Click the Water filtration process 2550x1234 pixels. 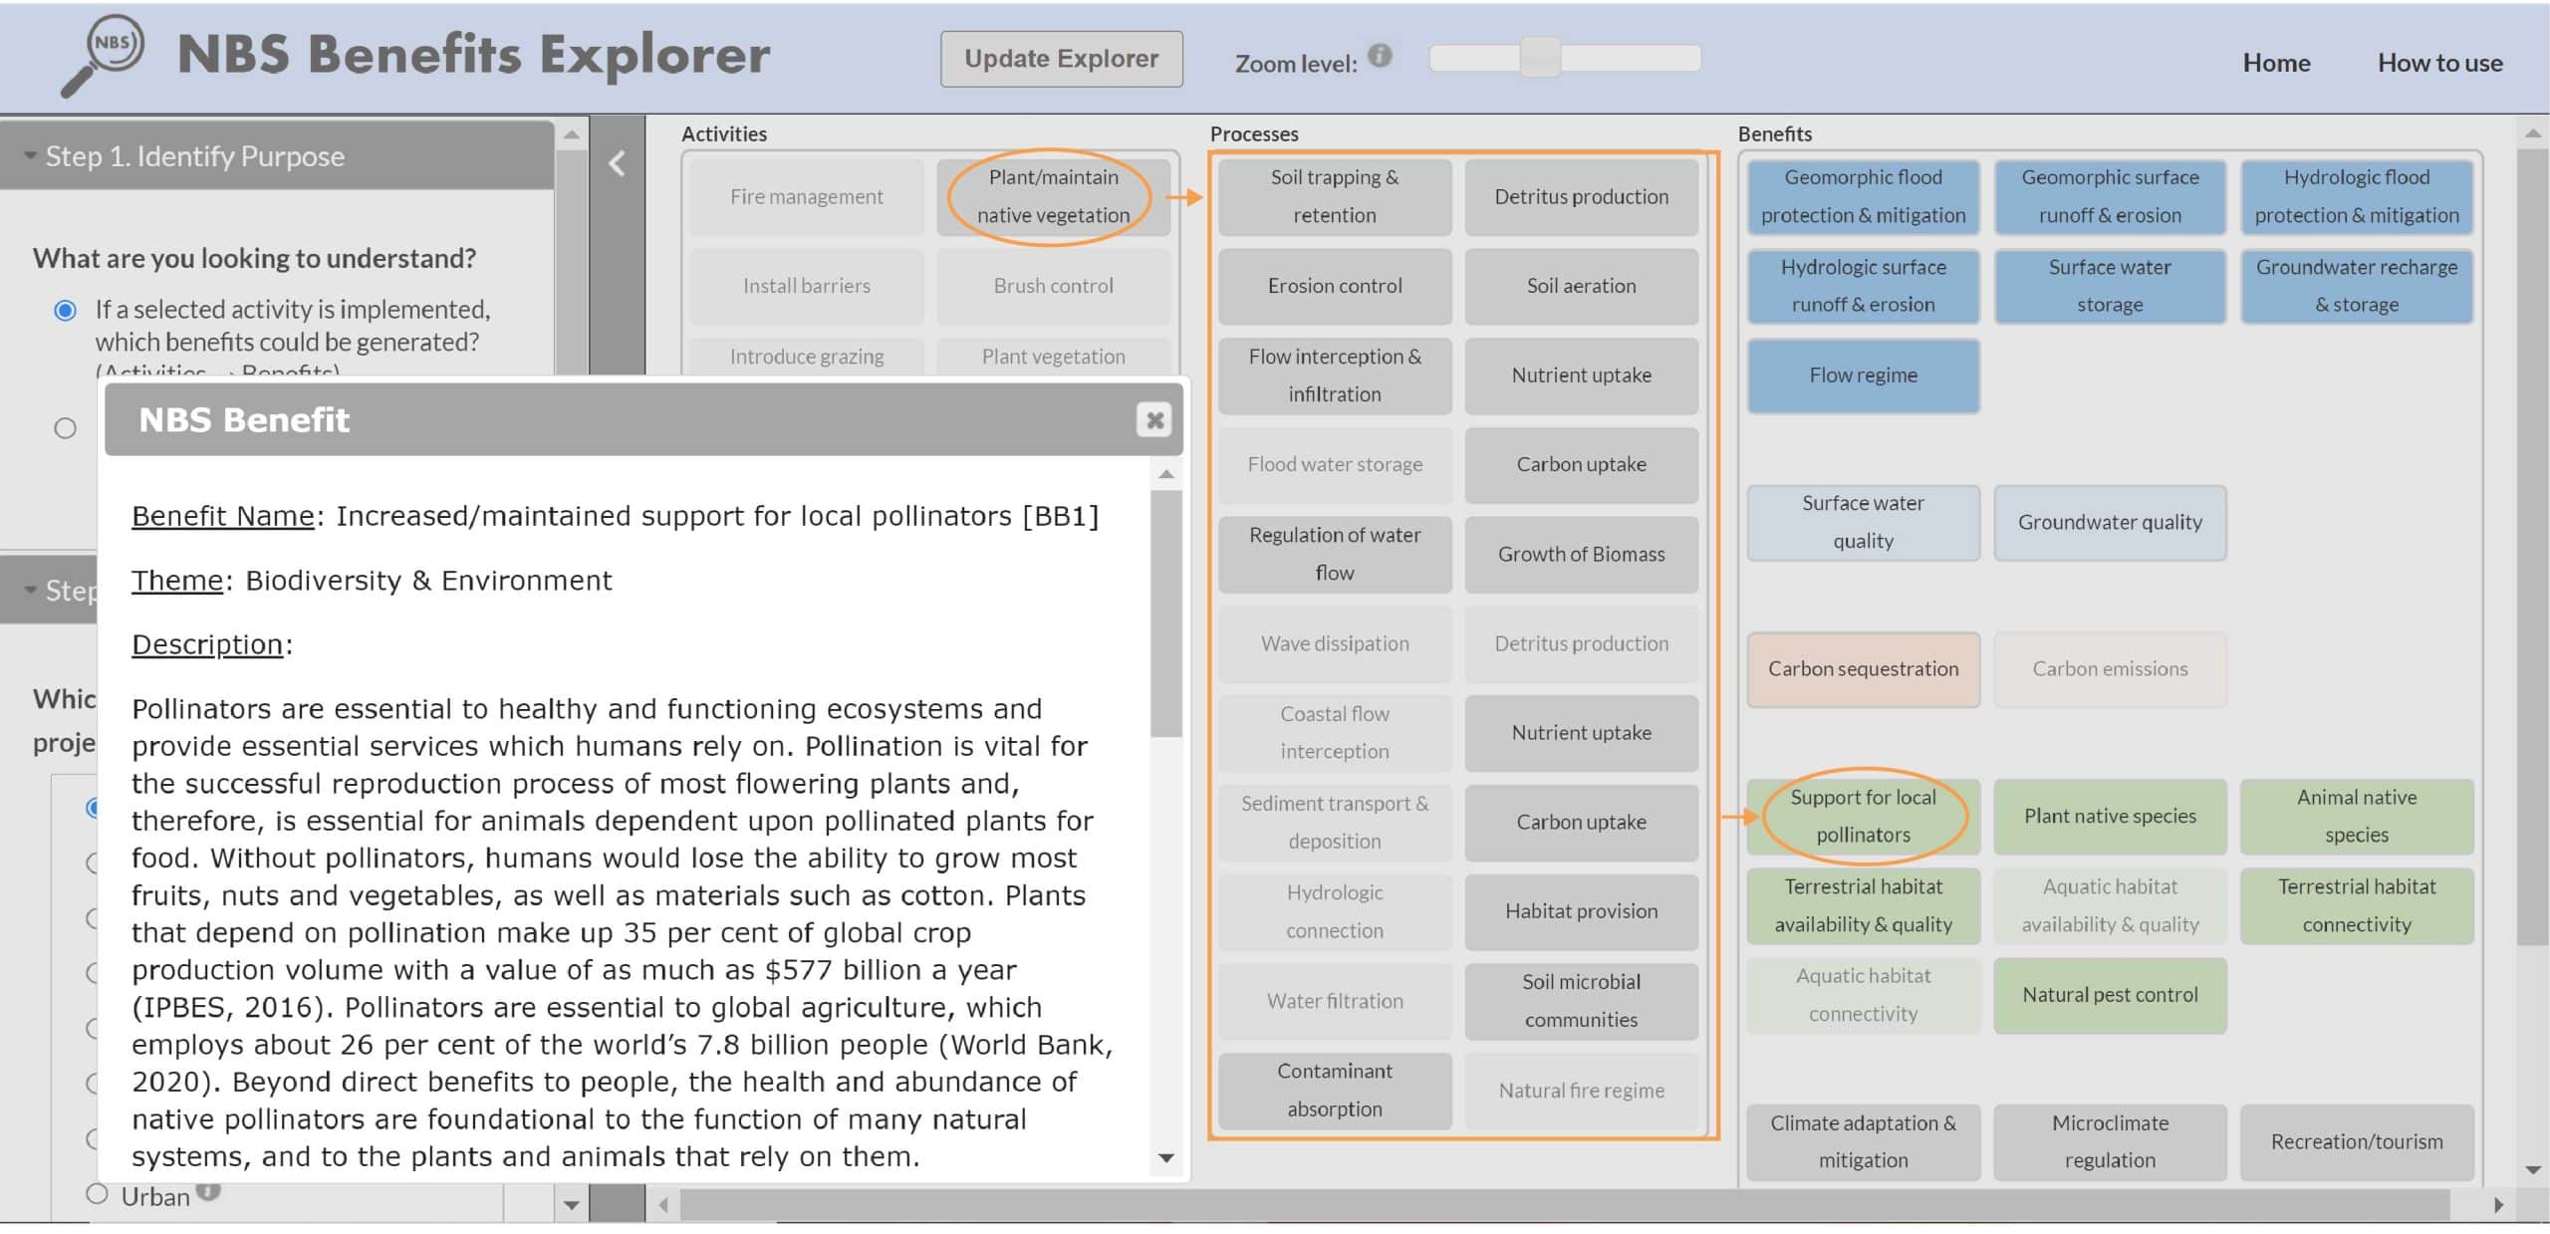tap(1335, 1001)
